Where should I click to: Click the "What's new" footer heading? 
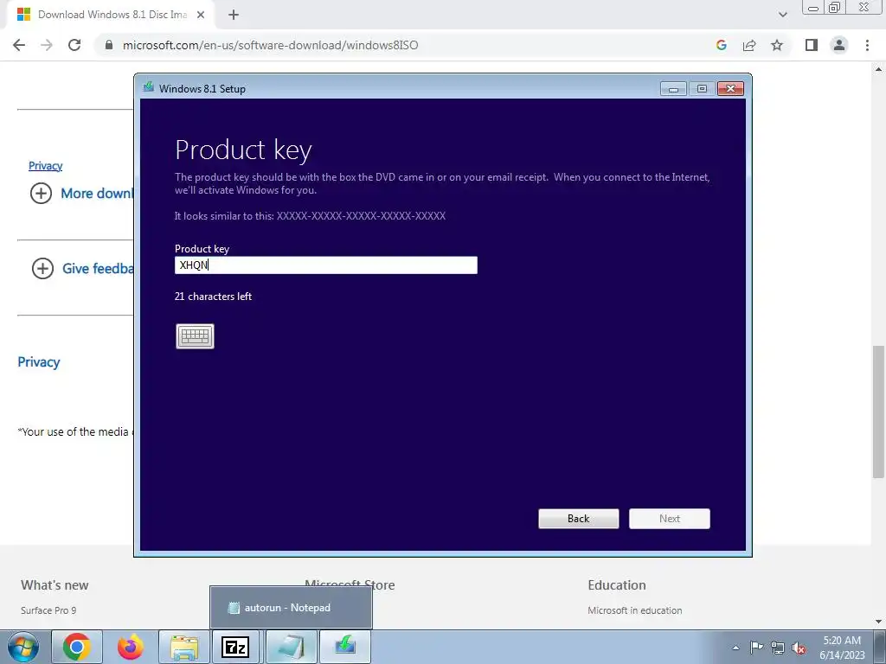[55, 585]
